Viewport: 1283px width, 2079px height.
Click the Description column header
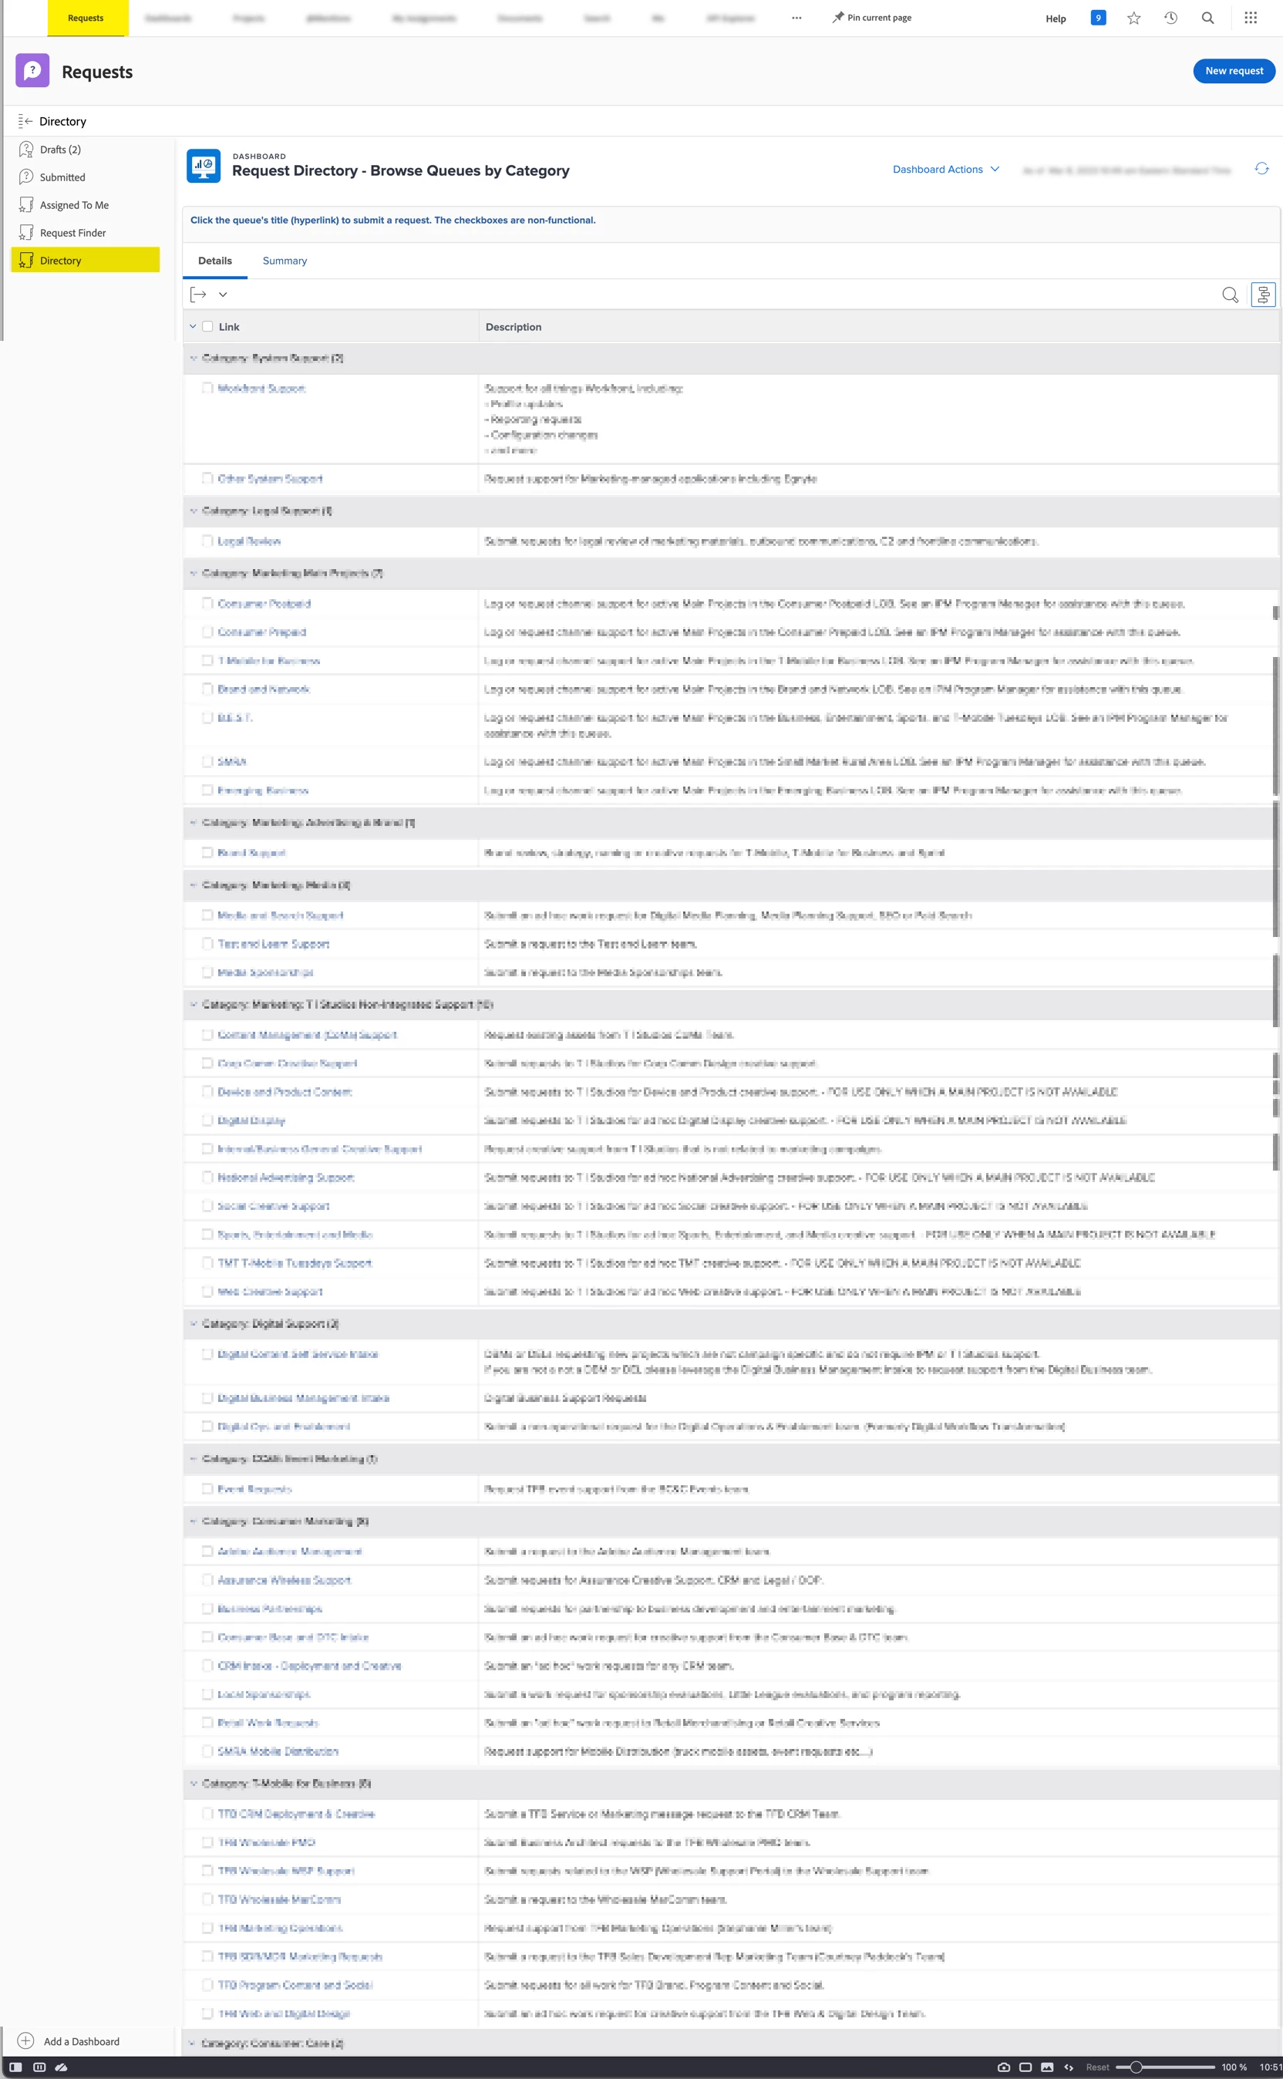click(514, 327)
